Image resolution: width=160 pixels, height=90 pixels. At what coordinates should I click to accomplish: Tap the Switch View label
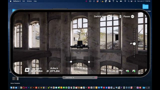100,16
